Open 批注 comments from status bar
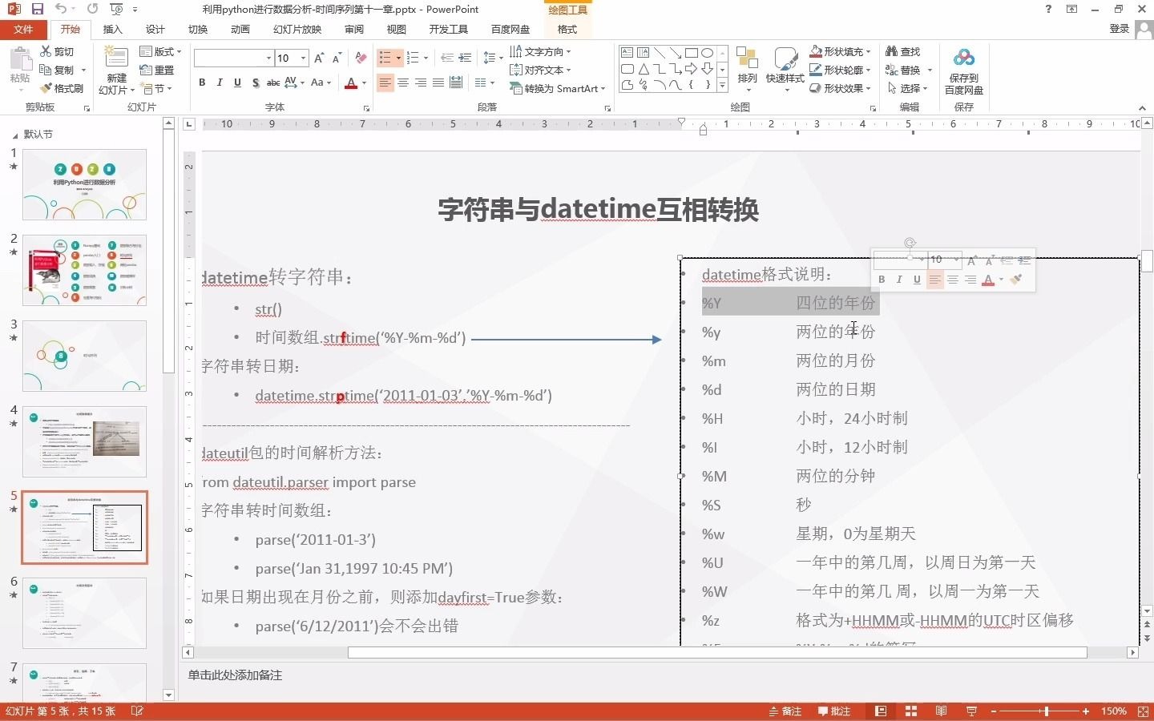Image resolution: width=1154 pixels, height=721 pixels. [x=834, y=711]
